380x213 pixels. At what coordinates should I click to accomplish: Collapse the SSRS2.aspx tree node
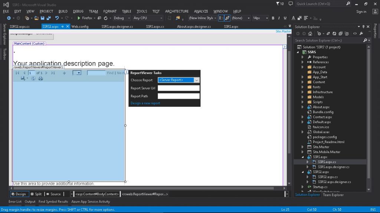[x=303, y=172]
